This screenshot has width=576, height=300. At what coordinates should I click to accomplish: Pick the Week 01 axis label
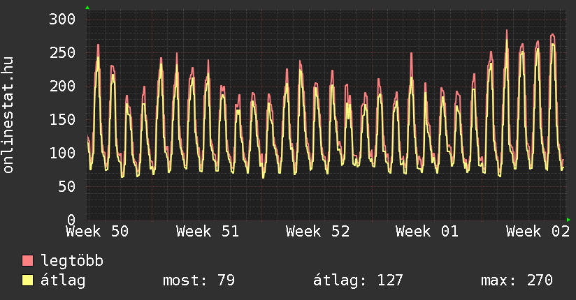[x=427, y=232]
